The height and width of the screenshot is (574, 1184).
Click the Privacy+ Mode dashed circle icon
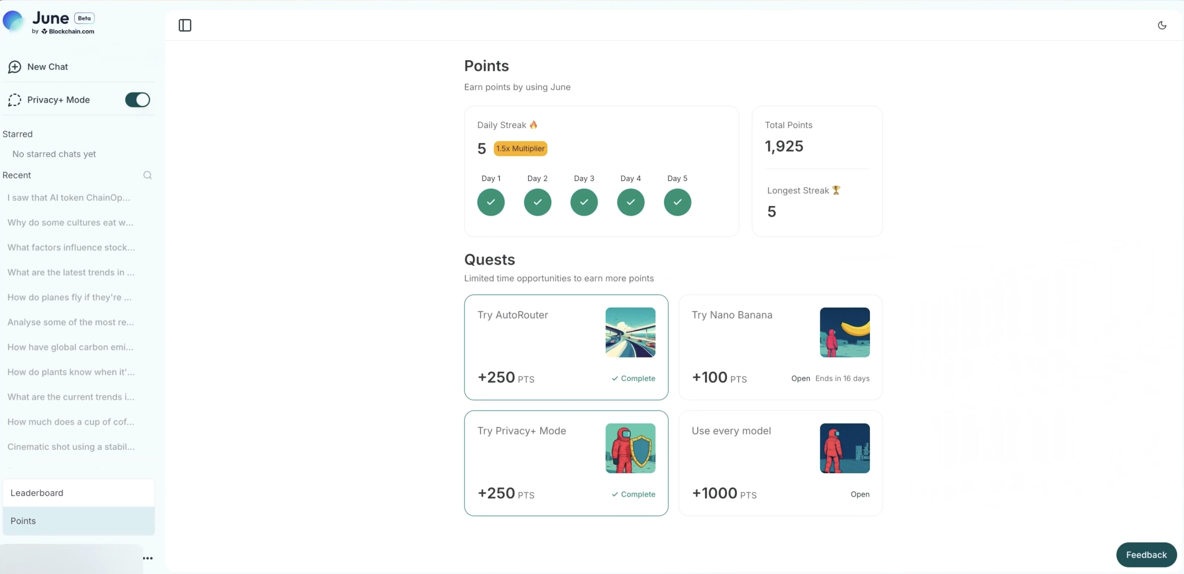point(15,100)
